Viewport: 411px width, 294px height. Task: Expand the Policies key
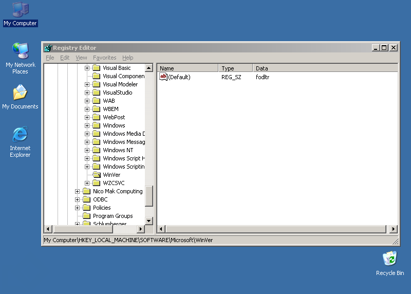click(x=78, y=208)
